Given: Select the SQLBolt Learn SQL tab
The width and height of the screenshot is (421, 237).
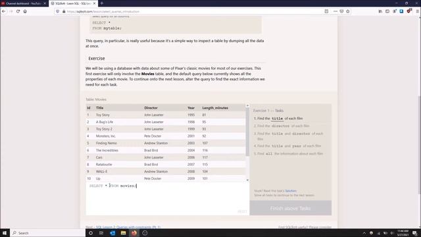Looking at the screenshot, I should (x=72, y=3).
